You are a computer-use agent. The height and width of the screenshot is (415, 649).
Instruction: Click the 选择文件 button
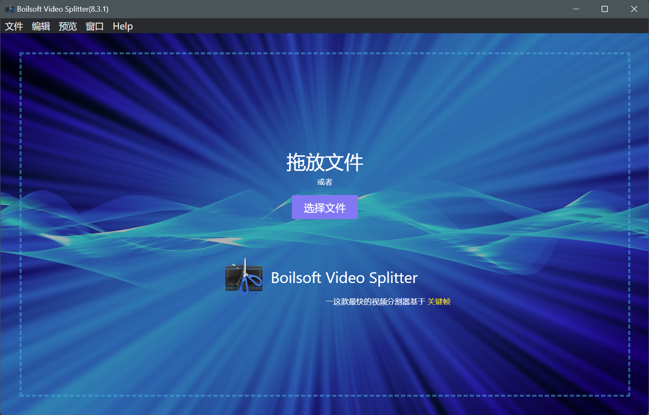coord(325,207)
